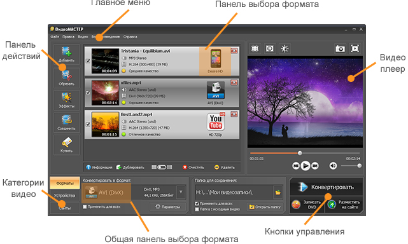Click the YouTube HD 720p format icon
The image size is (408, 244).
pos(216,122)
